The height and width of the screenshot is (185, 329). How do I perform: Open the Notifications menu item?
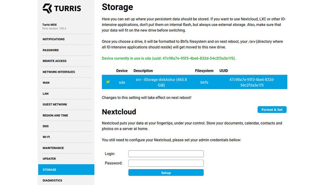coord(54,39)
